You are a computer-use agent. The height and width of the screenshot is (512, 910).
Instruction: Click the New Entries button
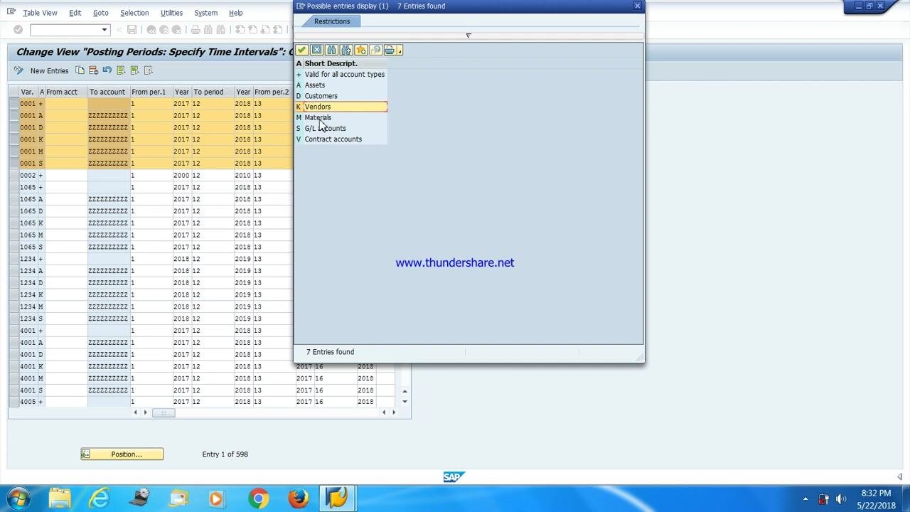coord(49,70)
